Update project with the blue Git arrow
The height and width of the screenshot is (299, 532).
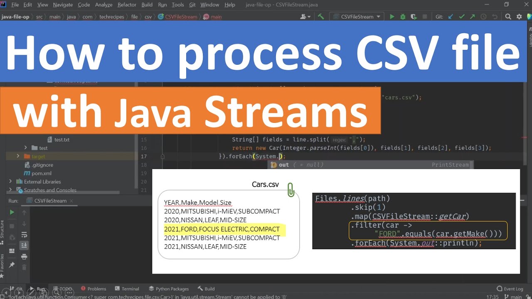451,17
